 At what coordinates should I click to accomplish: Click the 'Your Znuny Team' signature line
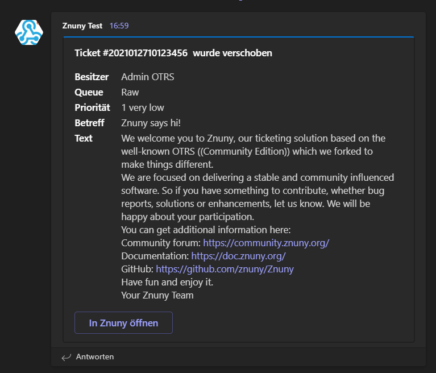point(157,295)
